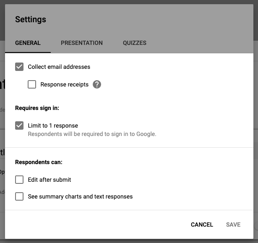Select the GENERAL settings tab
The image size is (258, 243).
(28, 43)
